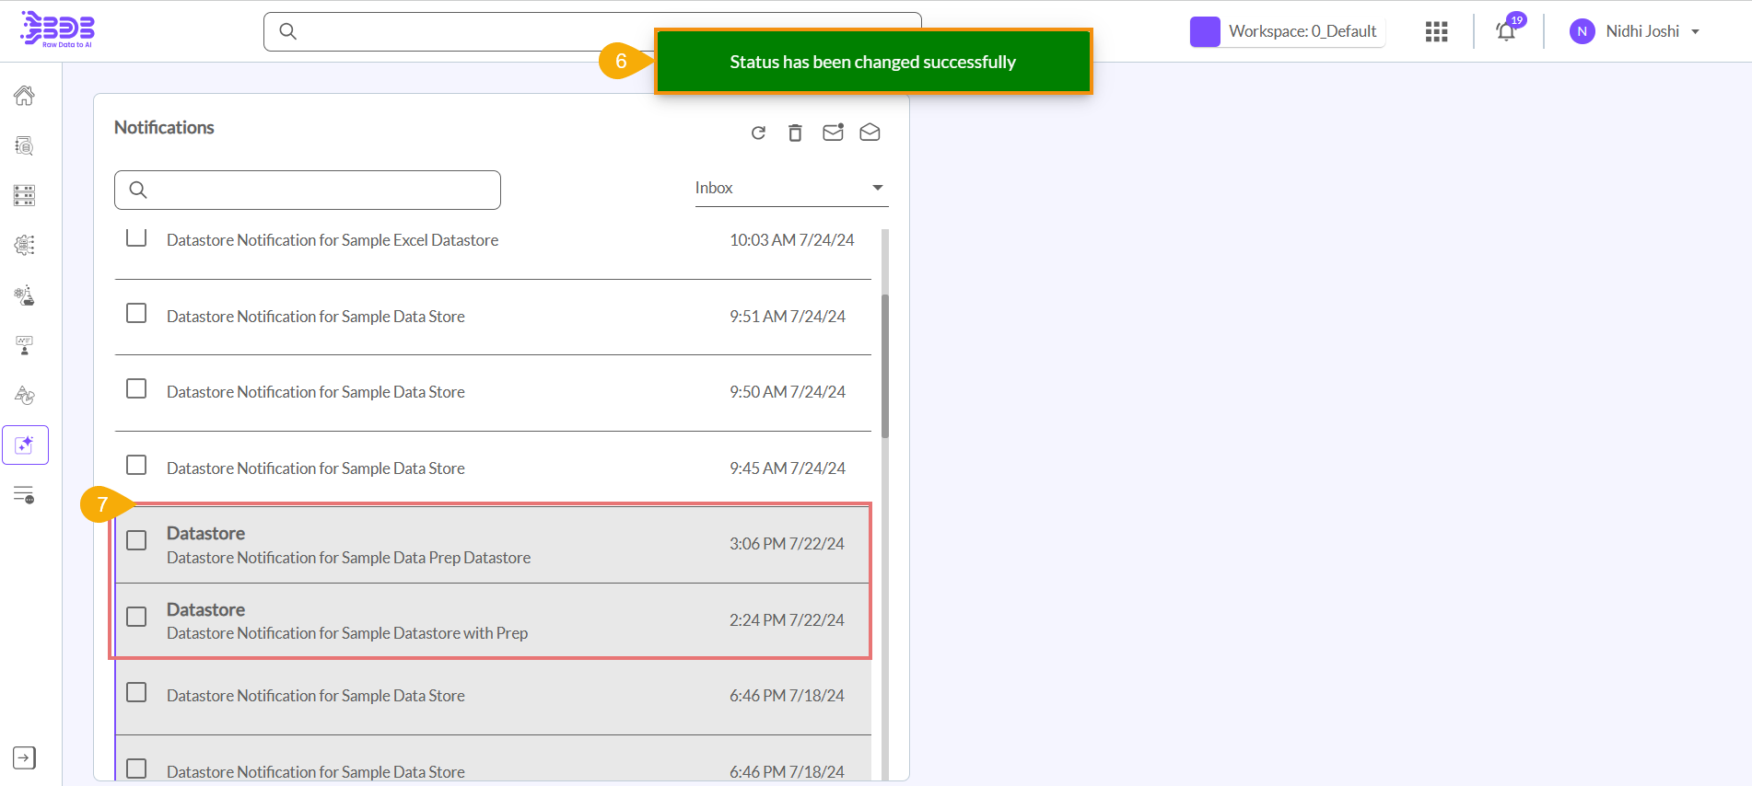1752x786 pixels.
Task: Click the expand sidebar arrow icon at bottom
Action: pos(25,757)
